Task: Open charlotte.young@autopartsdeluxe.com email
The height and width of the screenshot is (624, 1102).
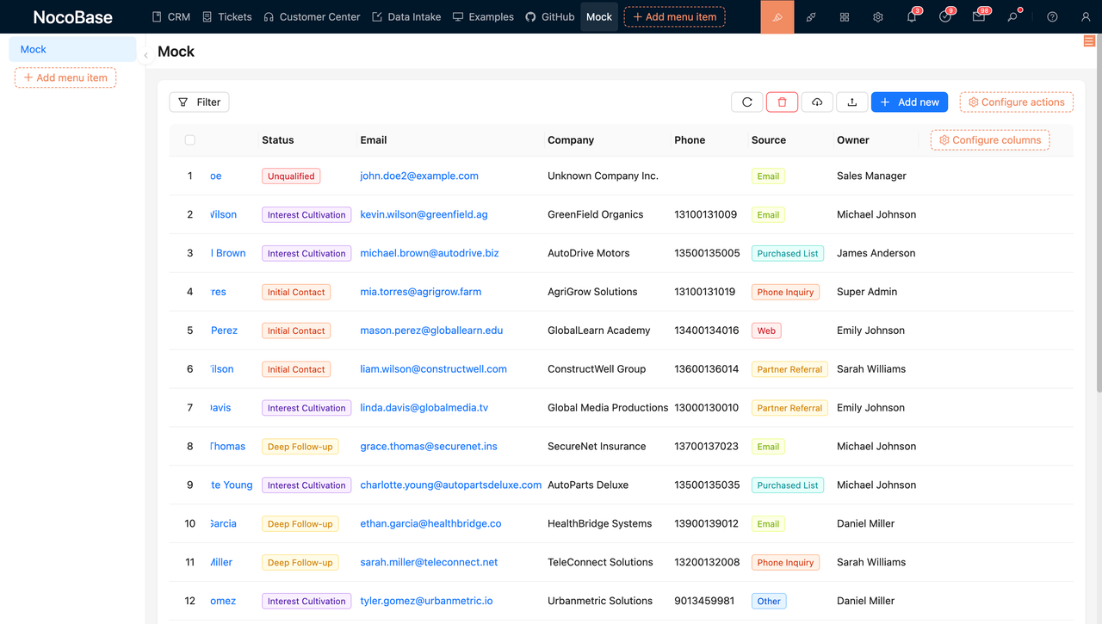Action: (451, 485)
